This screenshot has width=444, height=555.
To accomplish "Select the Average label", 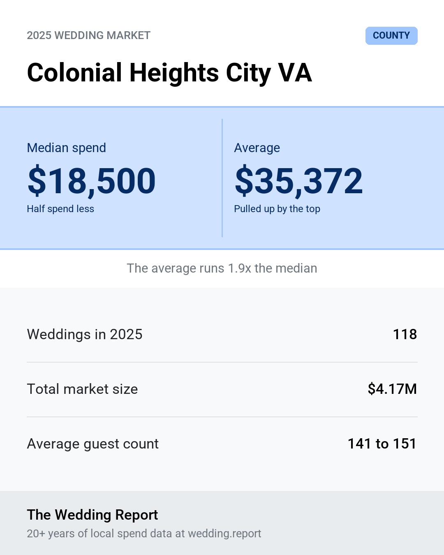I will click(257, 148).
